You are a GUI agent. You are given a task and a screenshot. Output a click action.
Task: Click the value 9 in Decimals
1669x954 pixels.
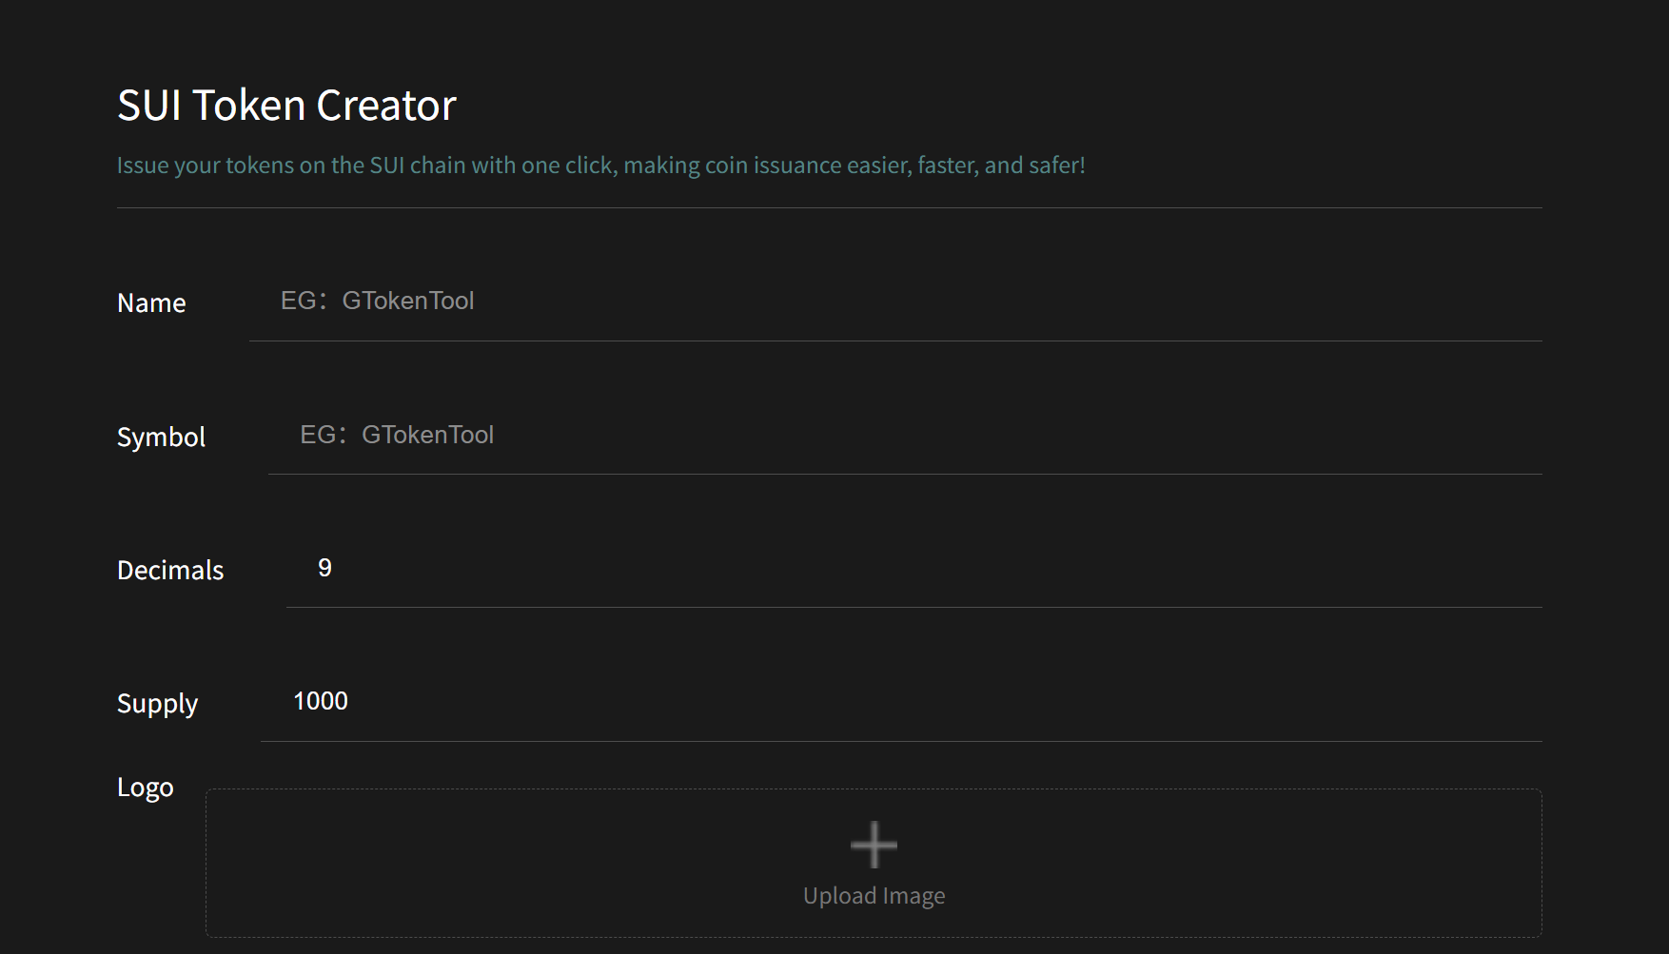pyautogui.click(x=324, y=568)
